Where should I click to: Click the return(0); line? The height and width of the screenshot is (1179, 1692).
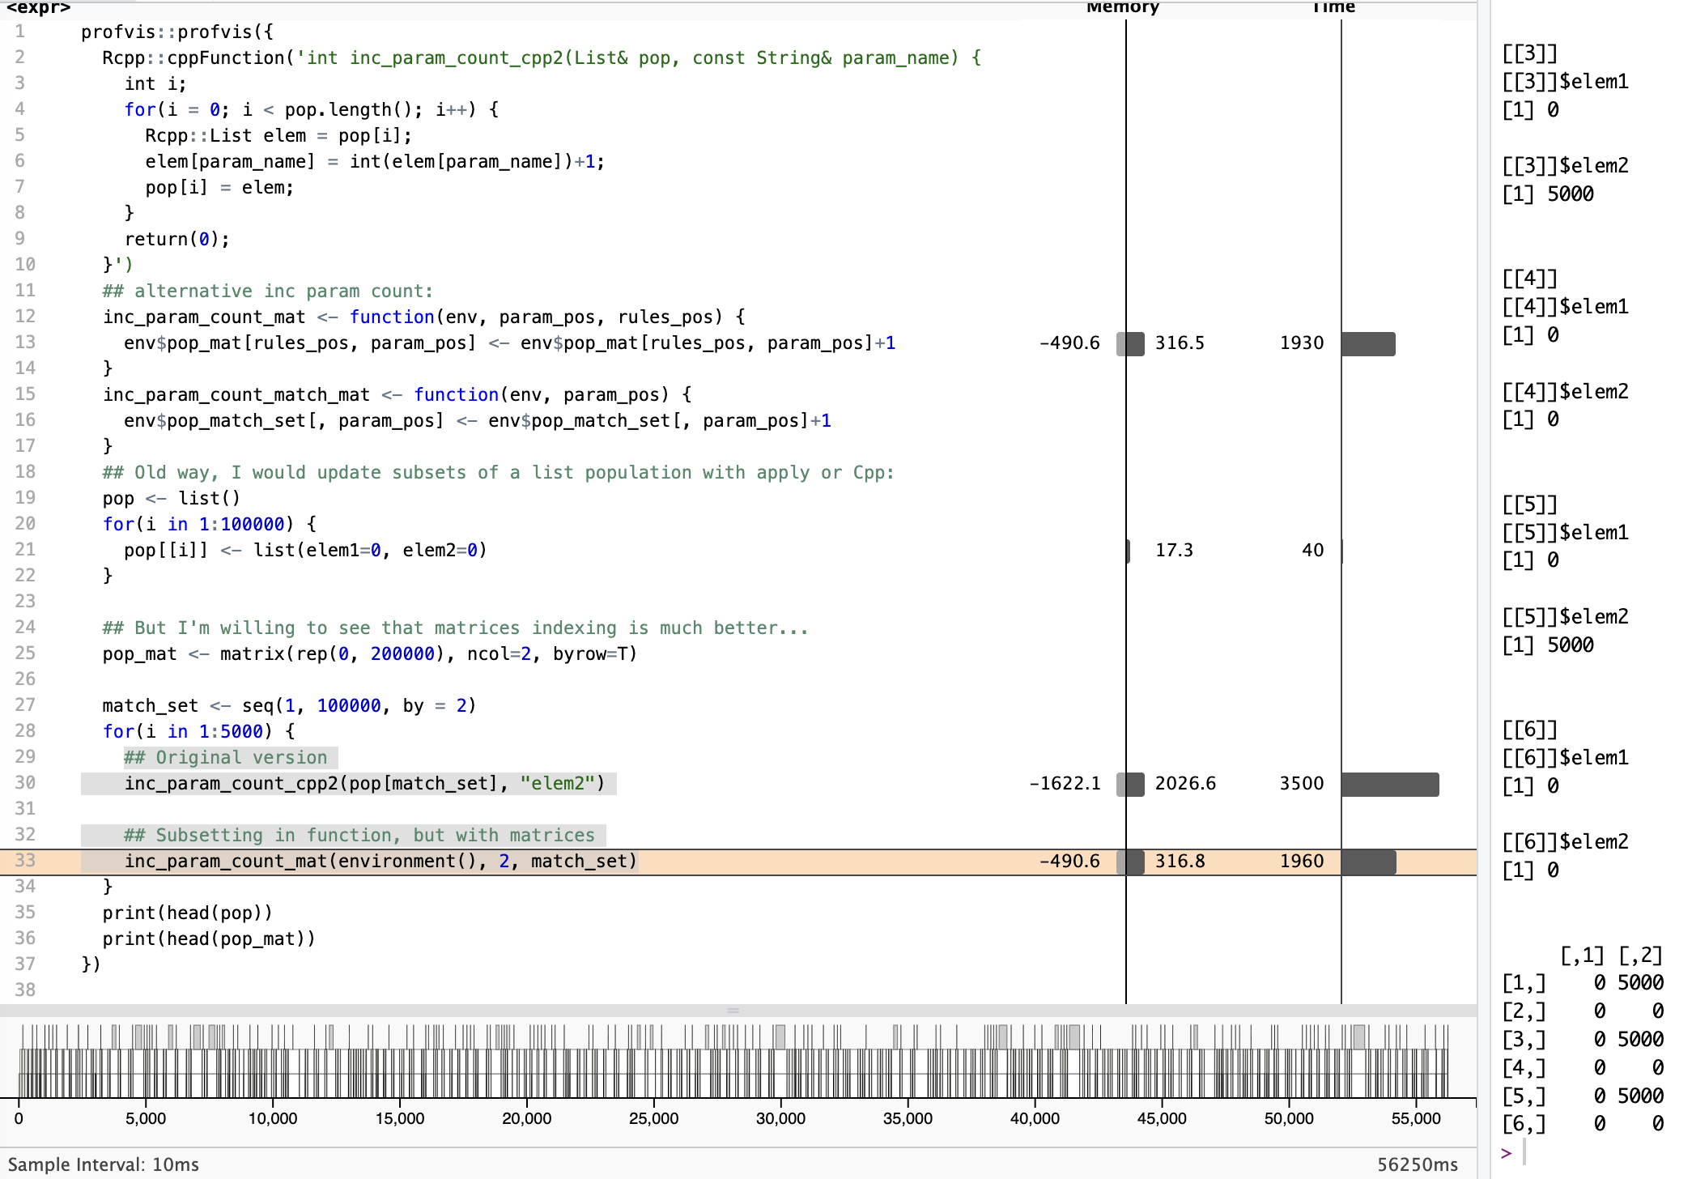(177, 240)
